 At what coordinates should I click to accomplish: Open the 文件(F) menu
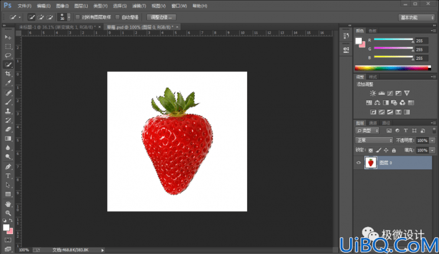tap(24, 6)
